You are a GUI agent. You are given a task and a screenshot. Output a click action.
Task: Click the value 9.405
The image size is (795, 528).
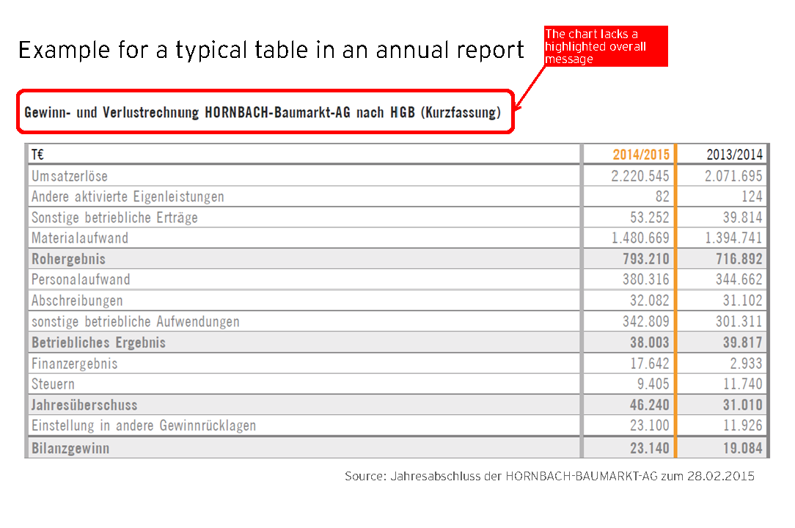point(653,384)
